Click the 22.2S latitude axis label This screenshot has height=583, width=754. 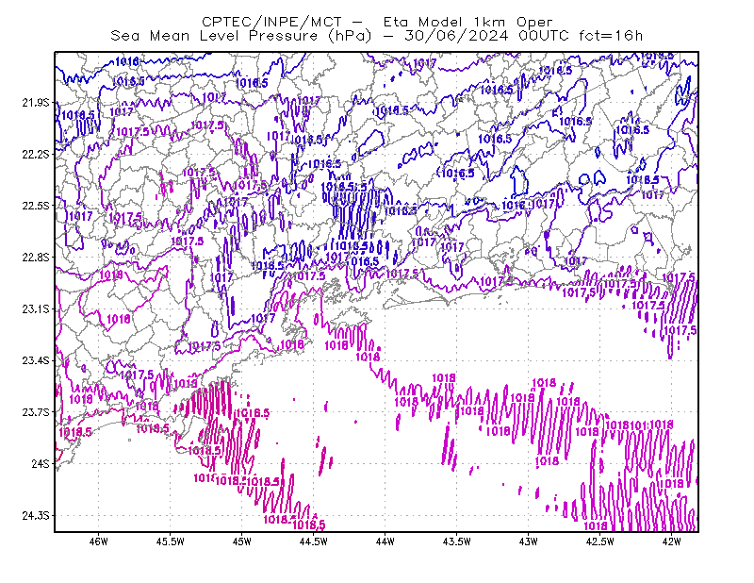click(36, 154)
